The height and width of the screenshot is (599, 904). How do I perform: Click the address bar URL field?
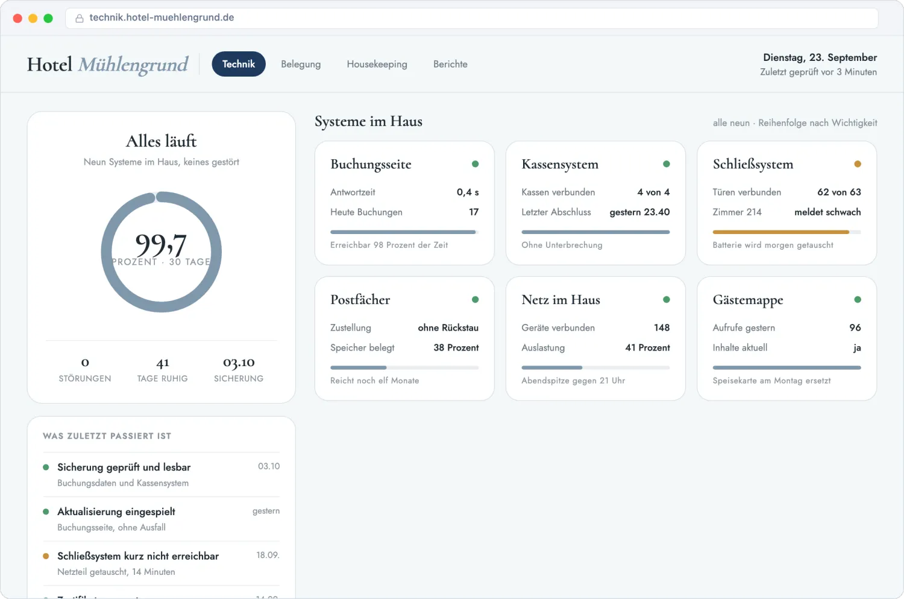coord(471,18)
